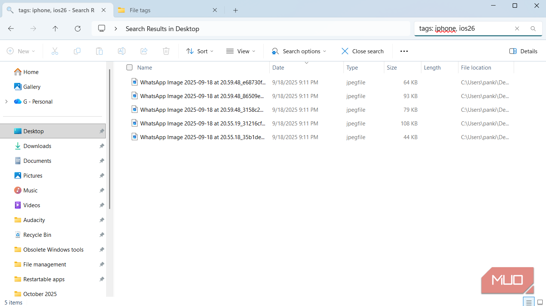
Task: Toggle the select-all checkbox beside Name
Action: [x=129, y=67]
